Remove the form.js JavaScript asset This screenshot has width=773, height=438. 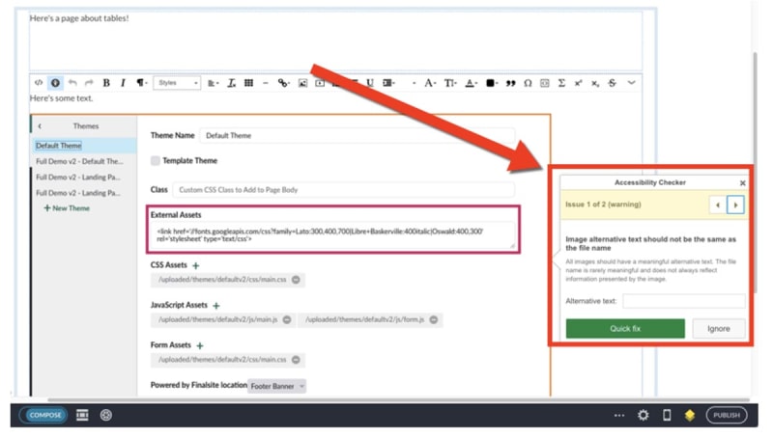point(433,320)
